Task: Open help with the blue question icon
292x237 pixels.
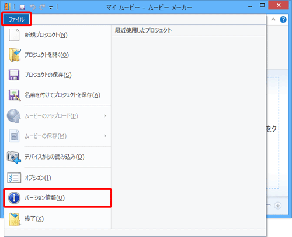Action: pyautogui.click(x=283, y=19)
